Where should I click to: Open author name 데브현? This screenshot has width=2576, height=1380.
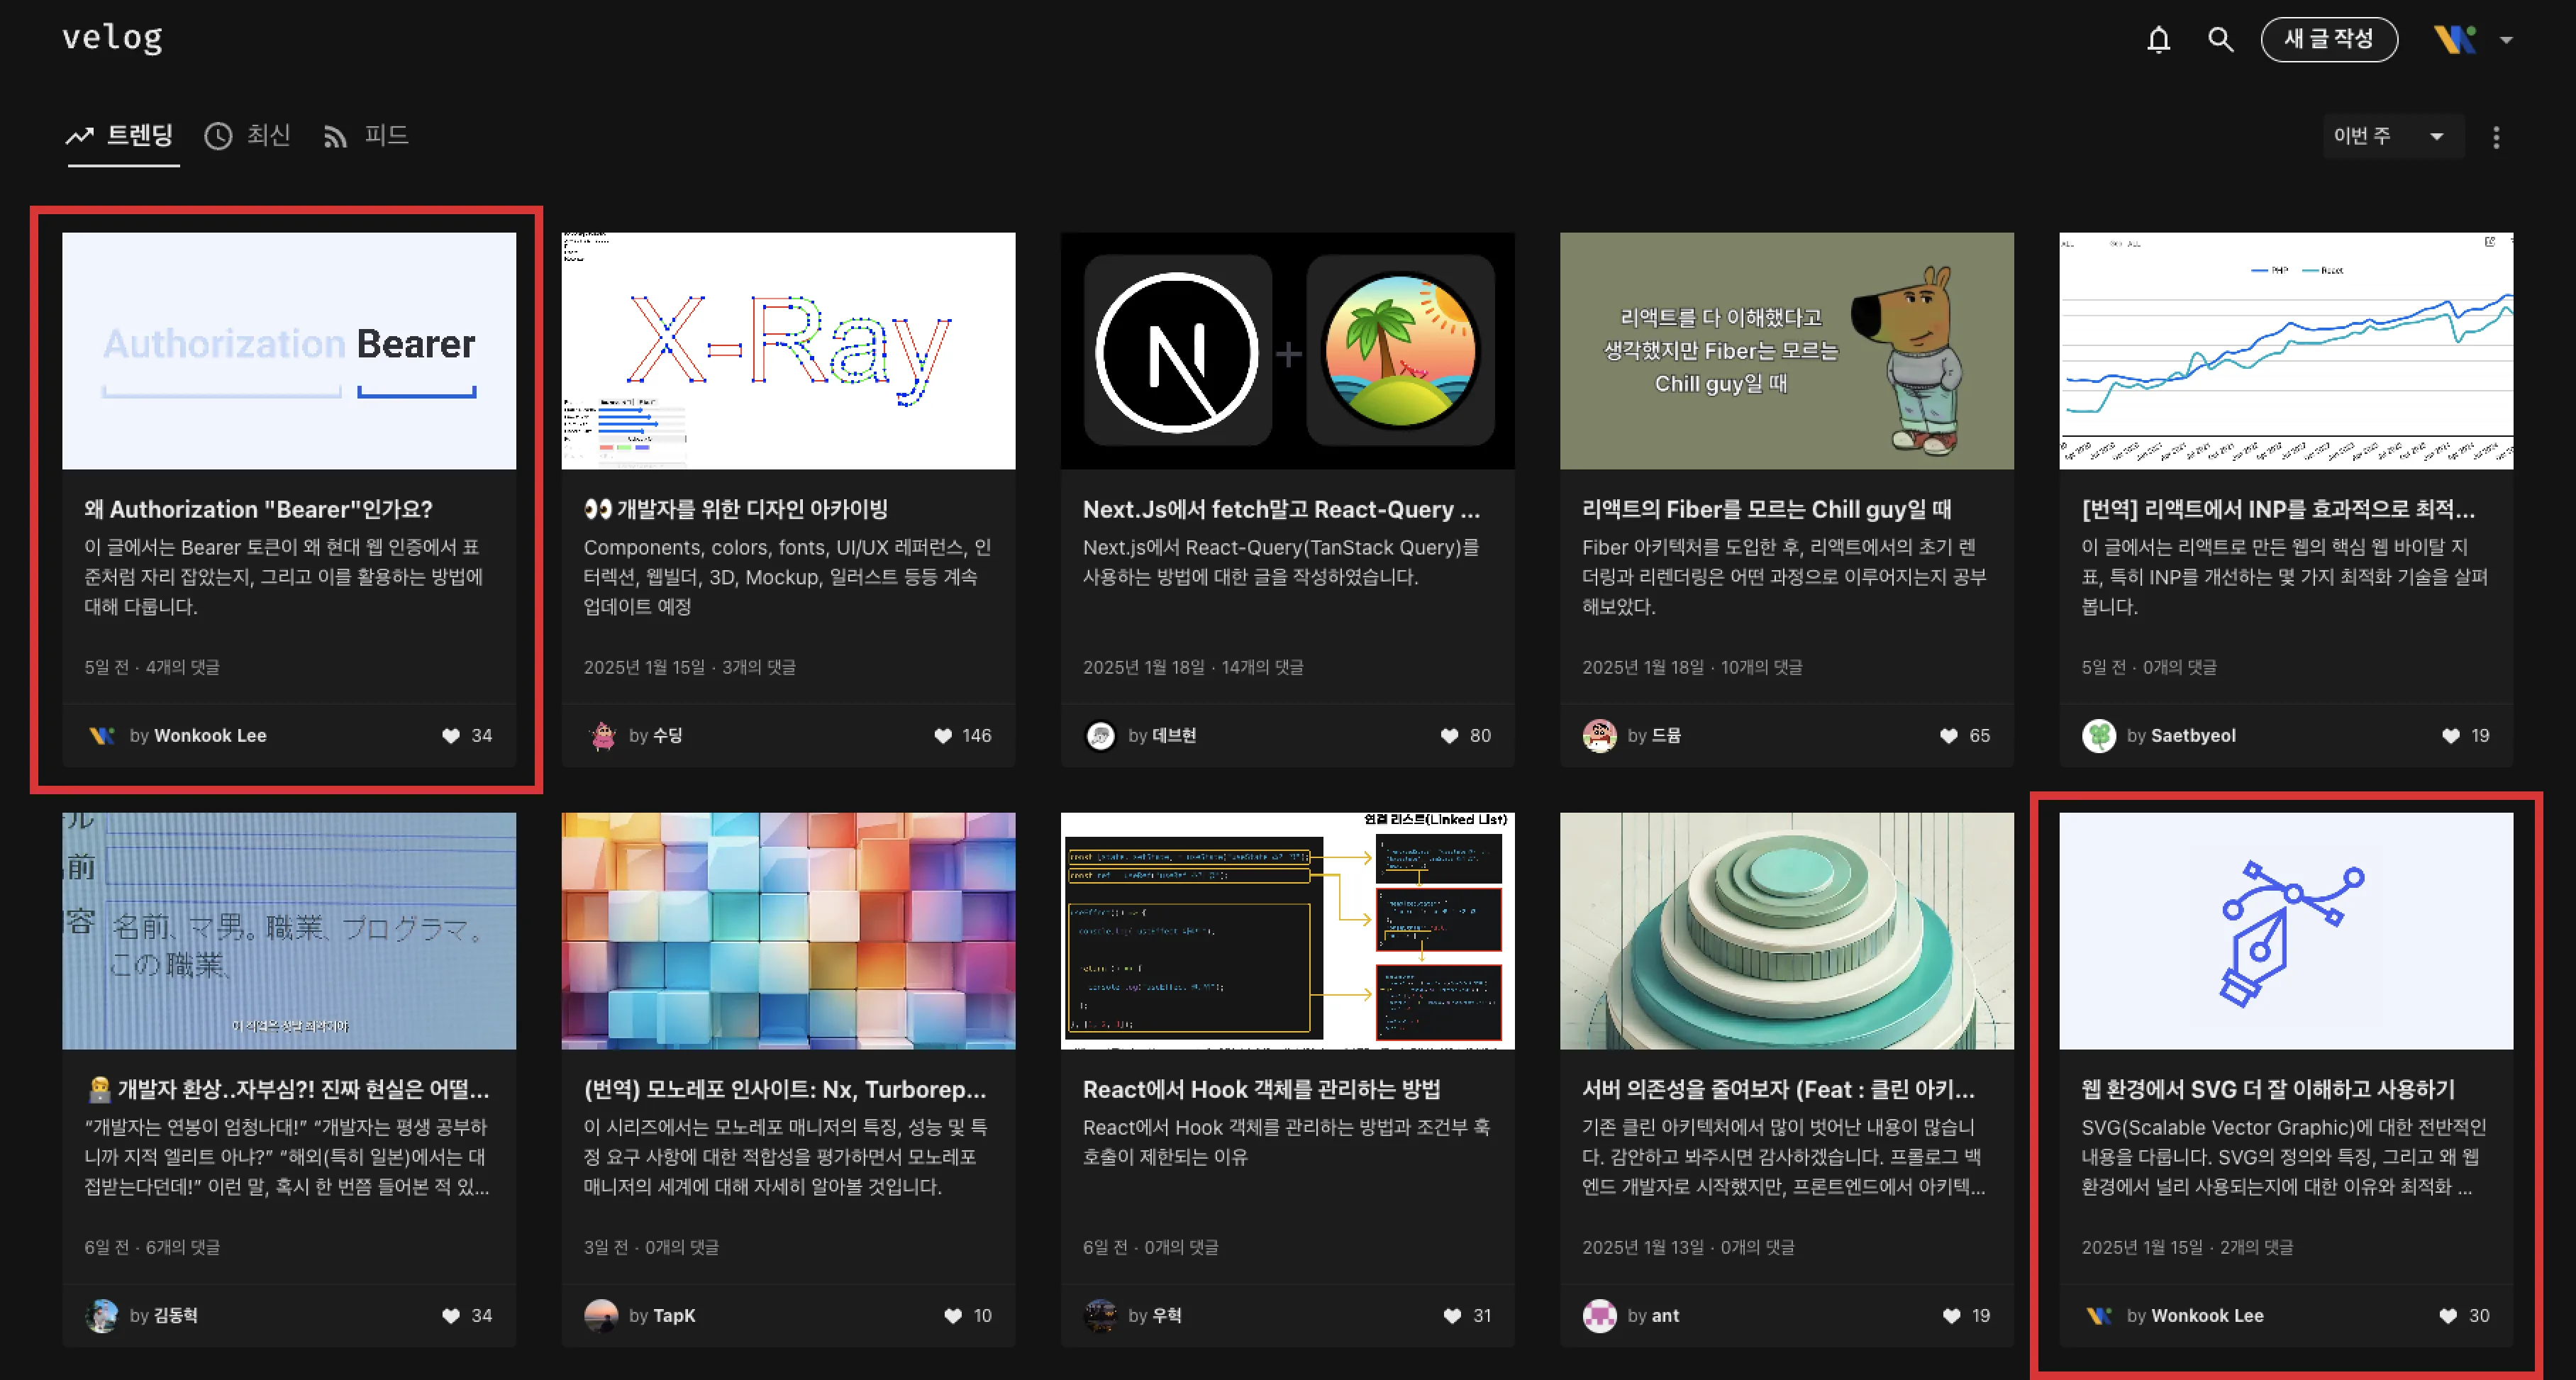[1174, 736]
